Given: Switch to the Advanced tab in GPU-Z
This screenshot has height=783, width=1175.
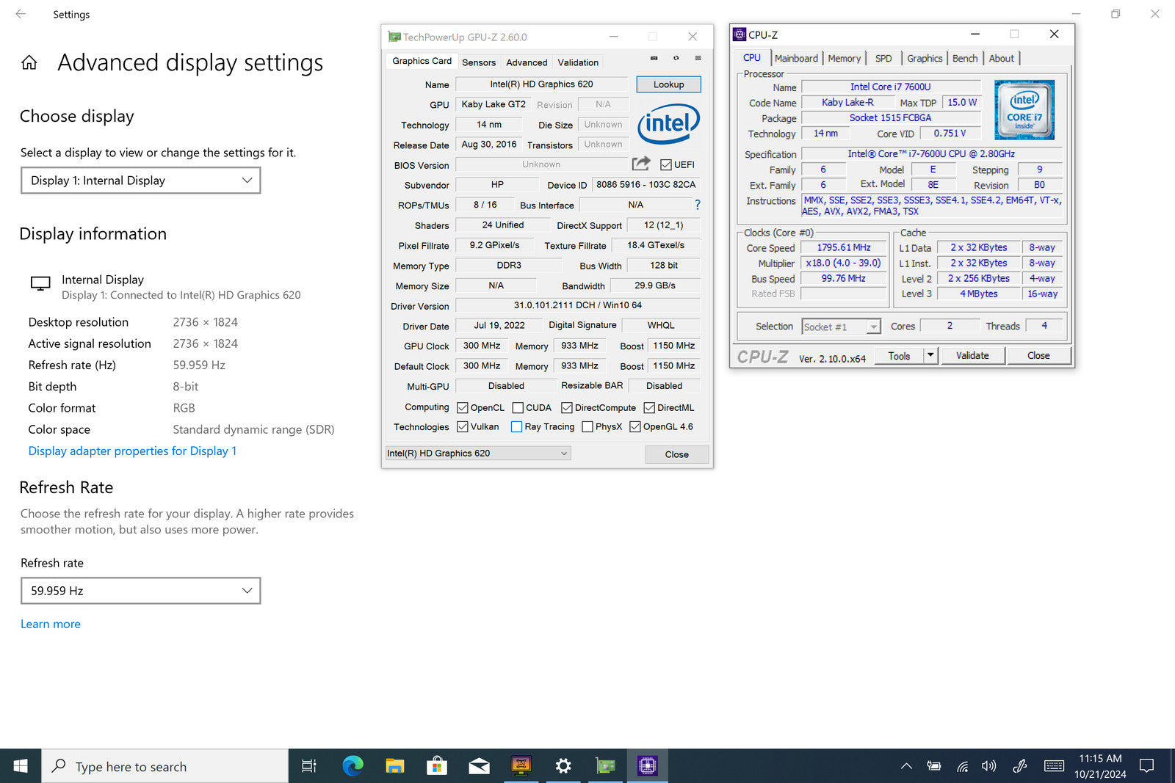Looking at the screenshot, I should [527, 62].
